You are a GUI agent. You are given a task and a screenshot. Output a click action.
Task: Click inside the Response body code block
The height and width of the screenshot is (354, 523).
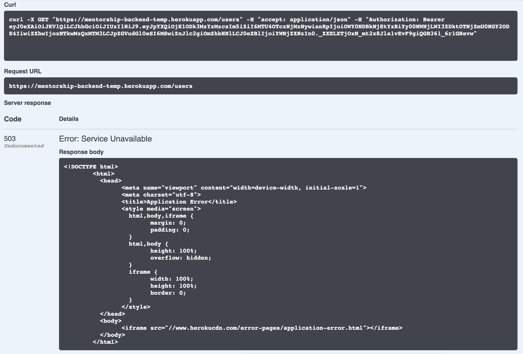[x=287, y=250]
